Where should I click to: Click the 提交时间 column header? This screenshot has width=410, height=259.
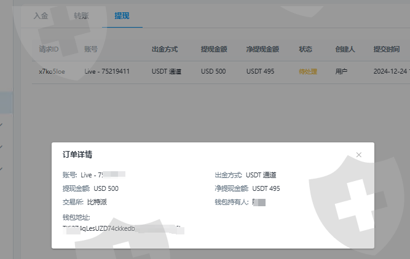click(387, 48)
